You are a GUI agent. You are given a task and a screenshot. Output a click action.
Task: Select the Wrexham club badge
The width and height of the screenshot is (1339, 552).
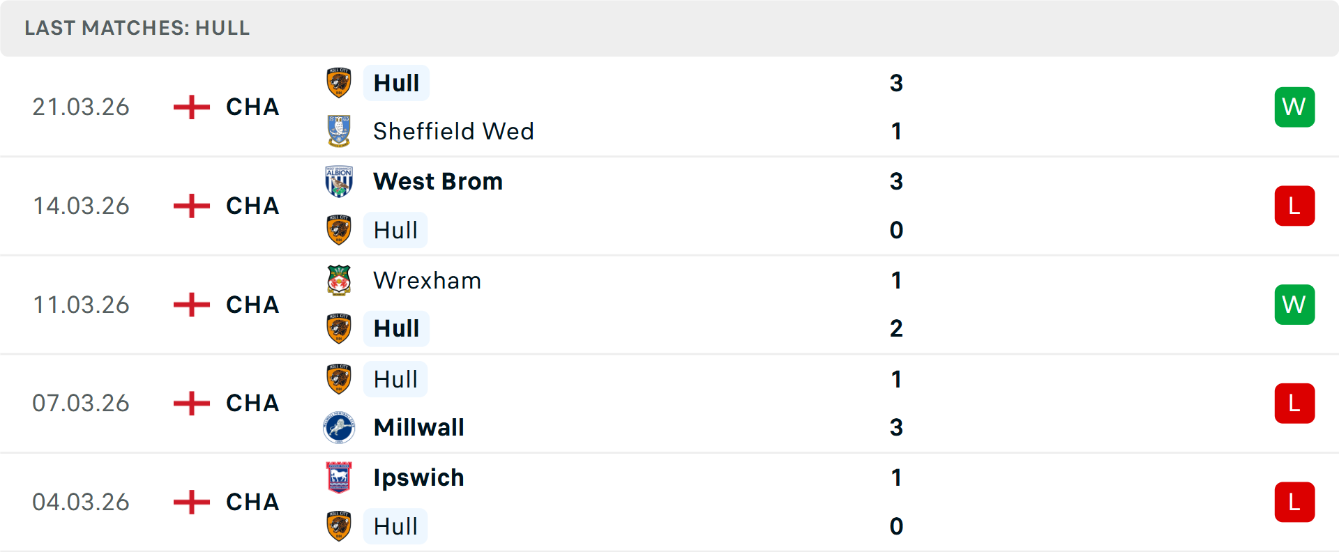(x=339, y=280)
